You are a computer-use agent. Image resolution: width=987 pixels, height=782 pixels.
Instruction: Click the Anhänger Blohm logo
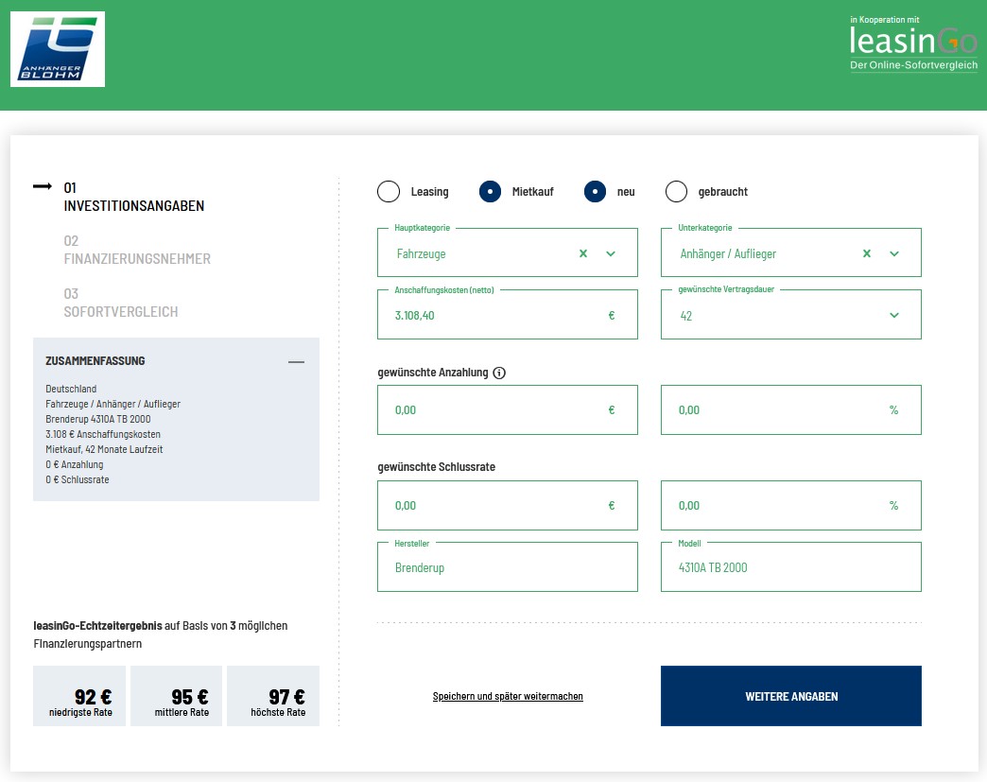point(58,49)
